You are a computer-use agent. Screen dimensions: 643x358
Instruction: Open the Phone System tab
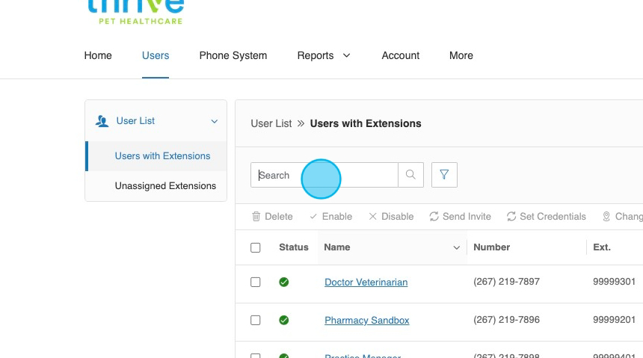[233, 55]
